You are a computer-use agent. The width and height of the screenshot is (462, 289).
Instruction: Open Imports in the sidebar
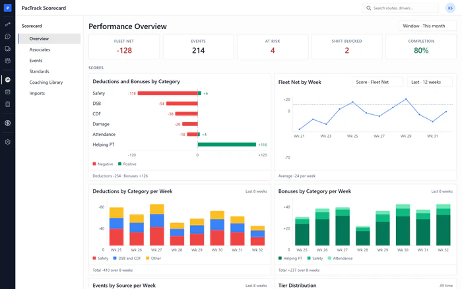coord(37,93)
